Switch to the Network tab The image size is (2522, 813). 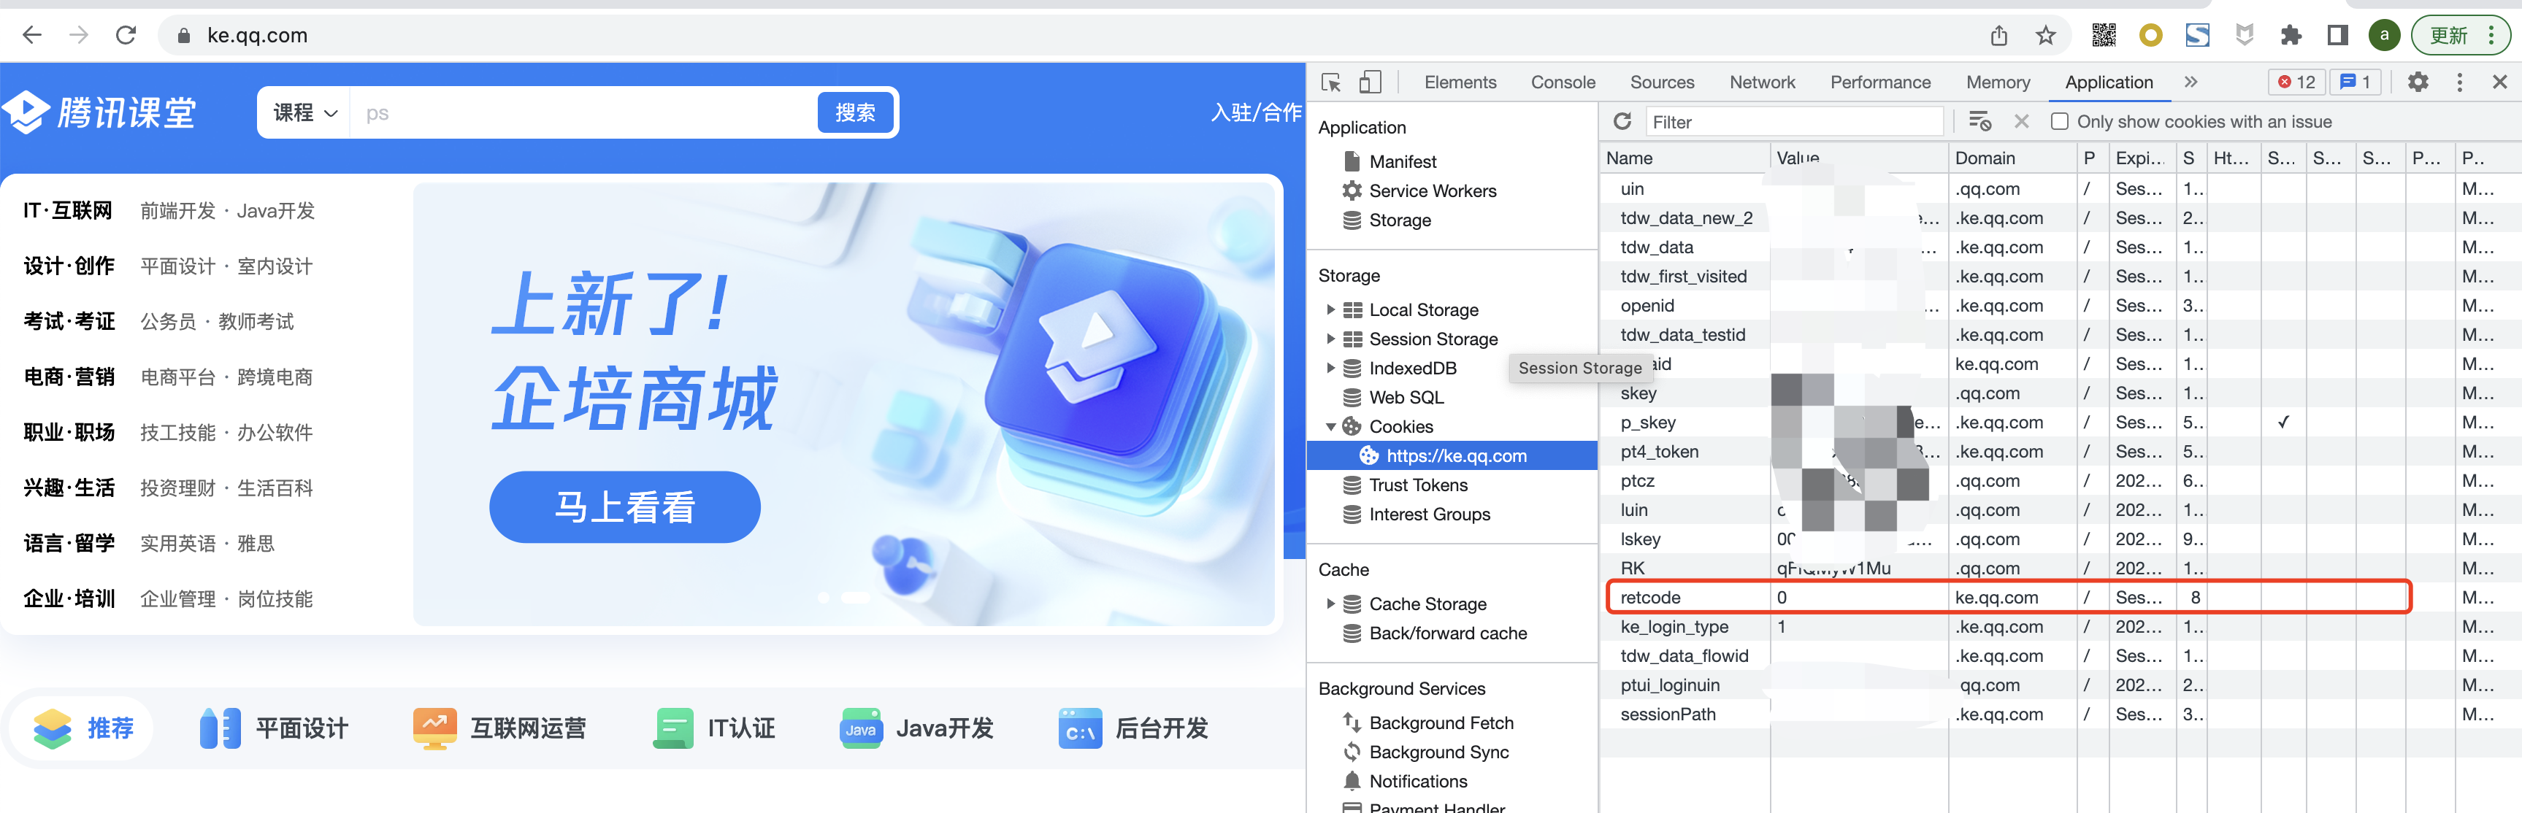1761,83
